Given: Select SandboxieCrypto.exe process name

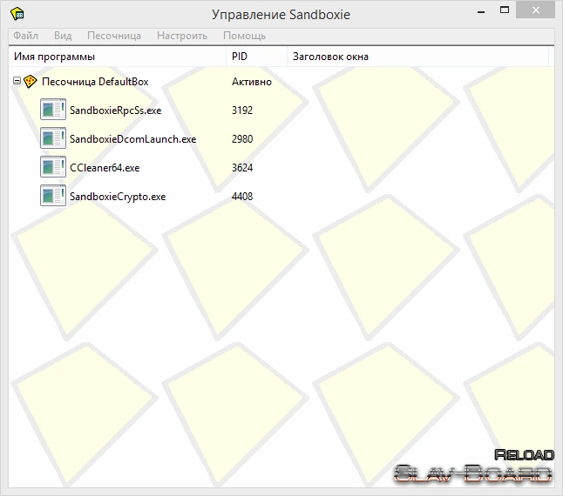Looking at the screenshot, I should 118,197.
